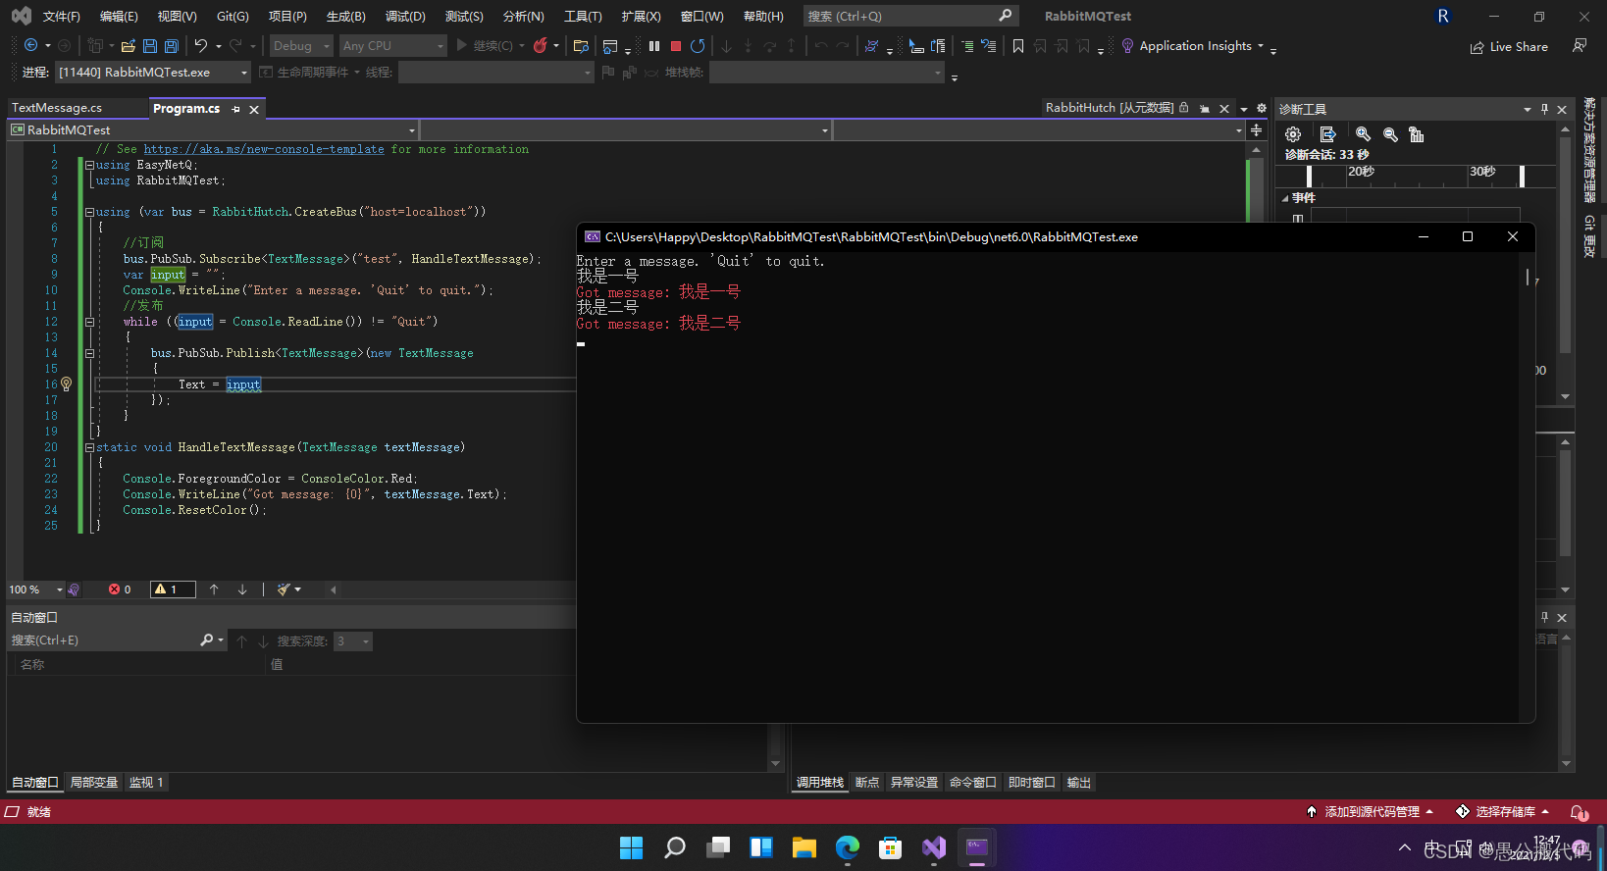This screenshot has width=1607, height=871.
Task: Click the Save All icon
Action: [x=172, y=45]
